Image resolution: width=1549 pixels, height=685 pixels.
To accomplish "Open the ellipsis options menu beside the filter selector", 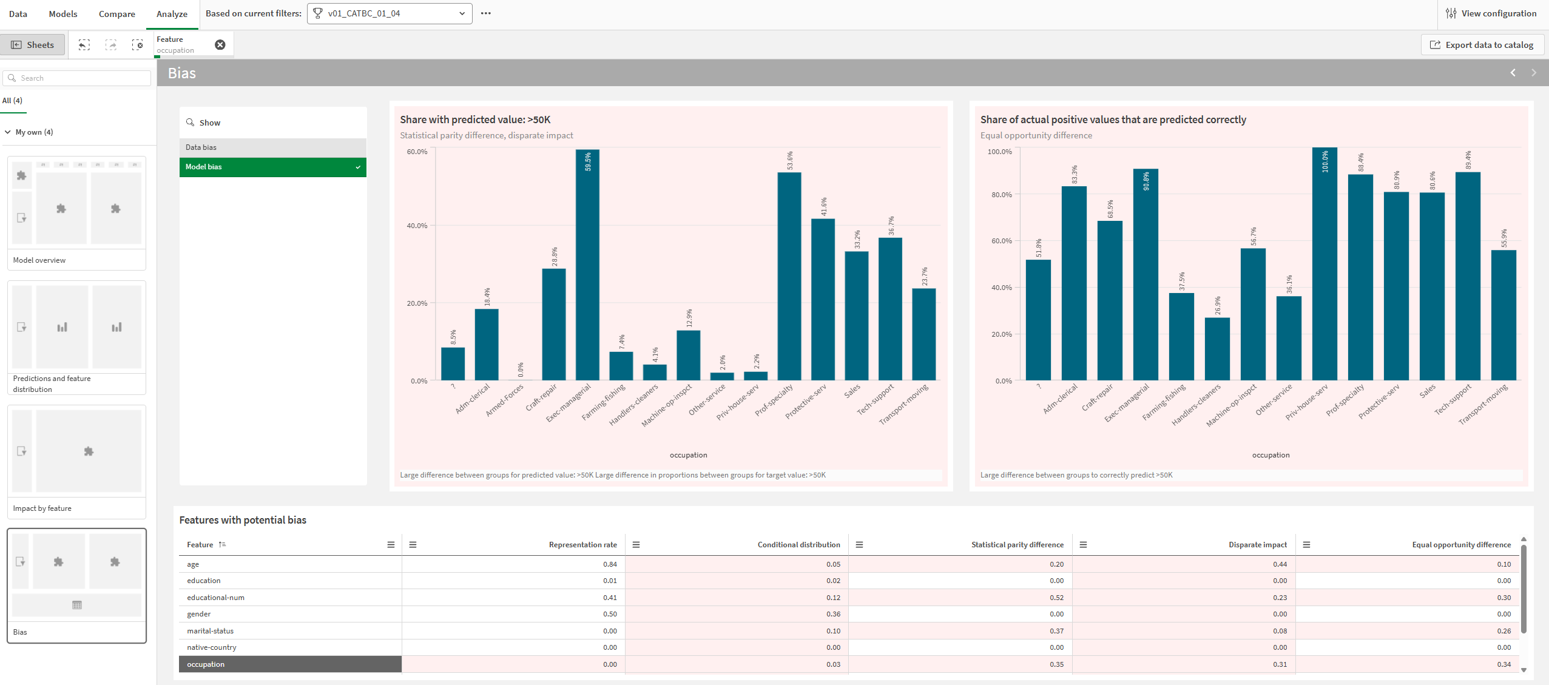I will pos(485,13).
